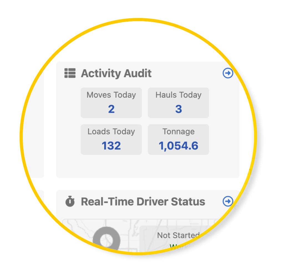Click the Not Started status label
Viewport: 284px width, 279px height.
click(178, 236)
